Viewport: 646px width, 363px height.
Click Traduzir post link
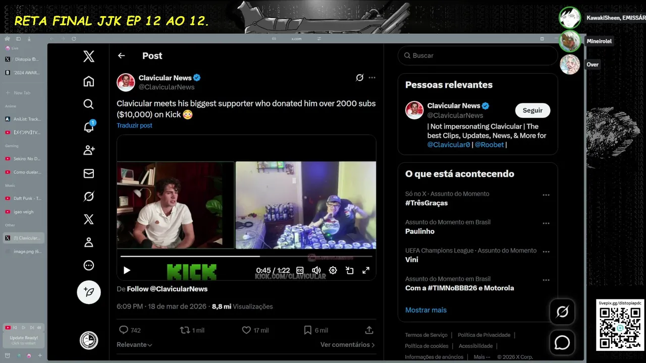[x=134, y=126]
